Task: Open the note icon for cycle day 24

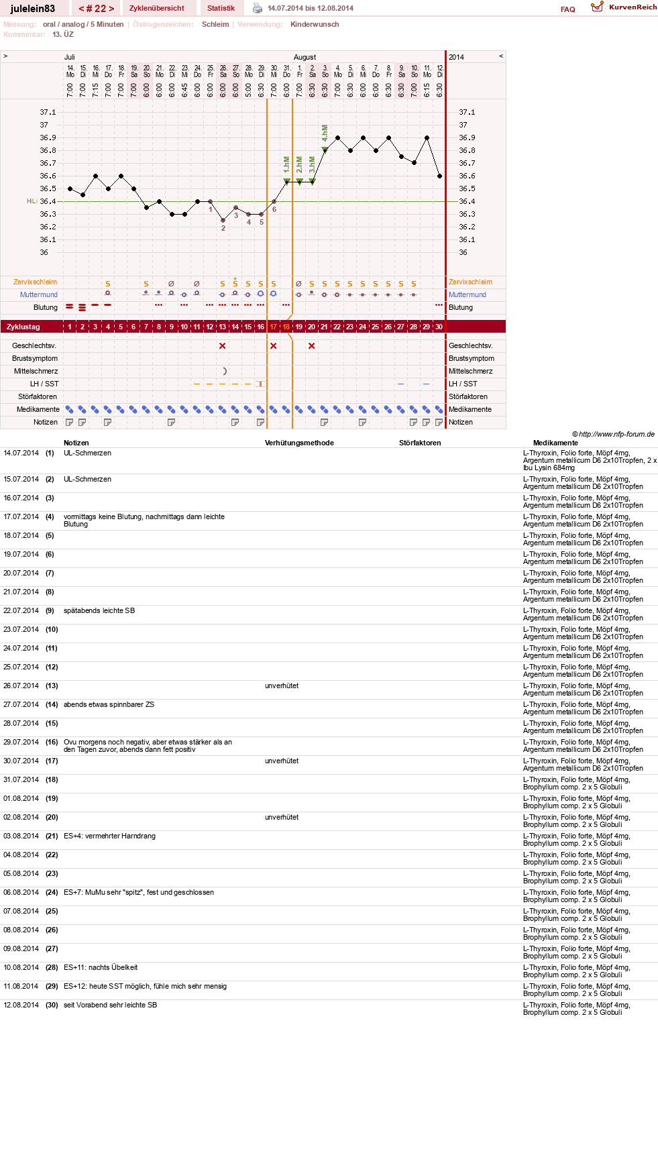Action: click(362, 423)
